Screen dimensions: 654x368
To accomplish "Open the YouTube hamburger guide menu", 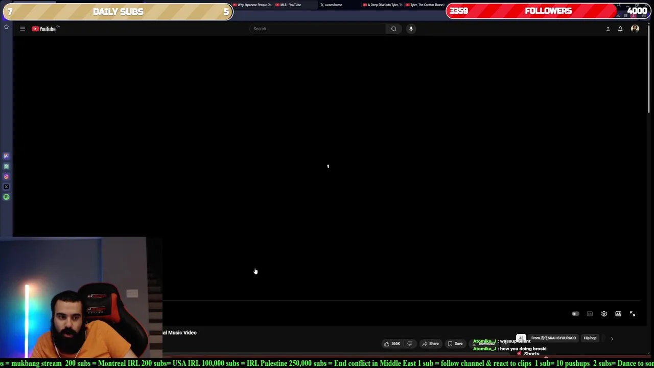I will pyautogui.click(x=22, y=29).
